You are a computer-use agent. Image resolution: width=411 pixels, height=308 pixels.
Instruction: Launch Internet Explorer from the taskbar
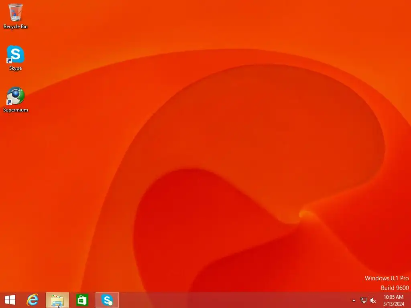[x=33, y=300]
